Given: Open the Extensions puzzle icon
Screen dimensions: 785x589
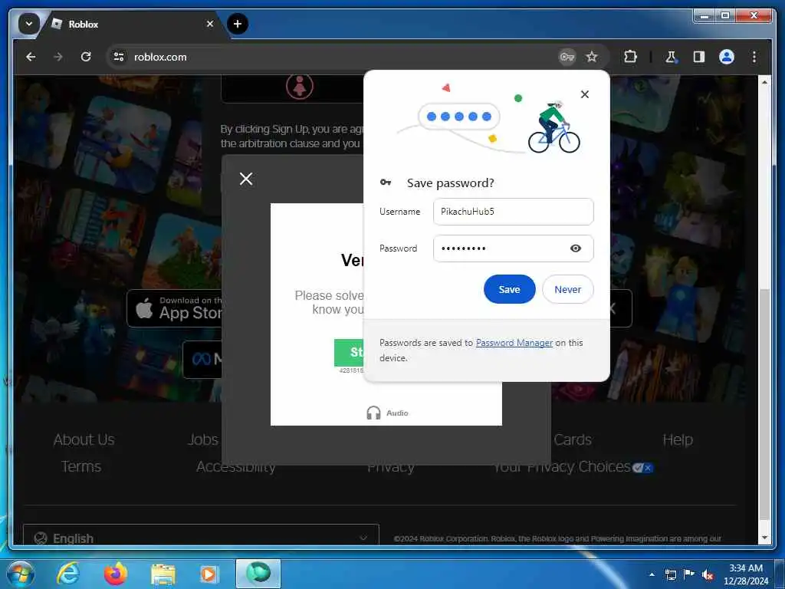Looking at the screenshot, I should (630, 57).
